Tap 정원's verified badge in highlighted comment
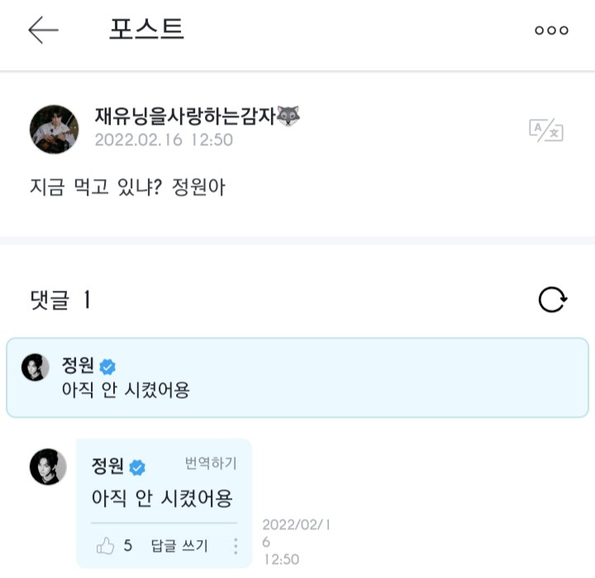 click(107, 366)
